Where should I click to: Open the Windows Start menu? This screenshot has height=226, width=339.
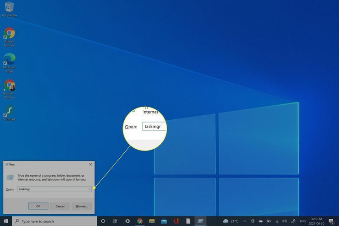5,221
